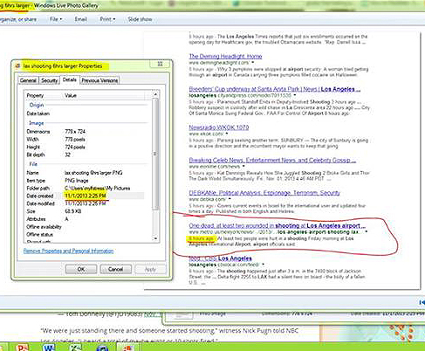The width and height of the screenshot is (425, 351).
Task: Switch to the General tab
Action: click(28, 80)
